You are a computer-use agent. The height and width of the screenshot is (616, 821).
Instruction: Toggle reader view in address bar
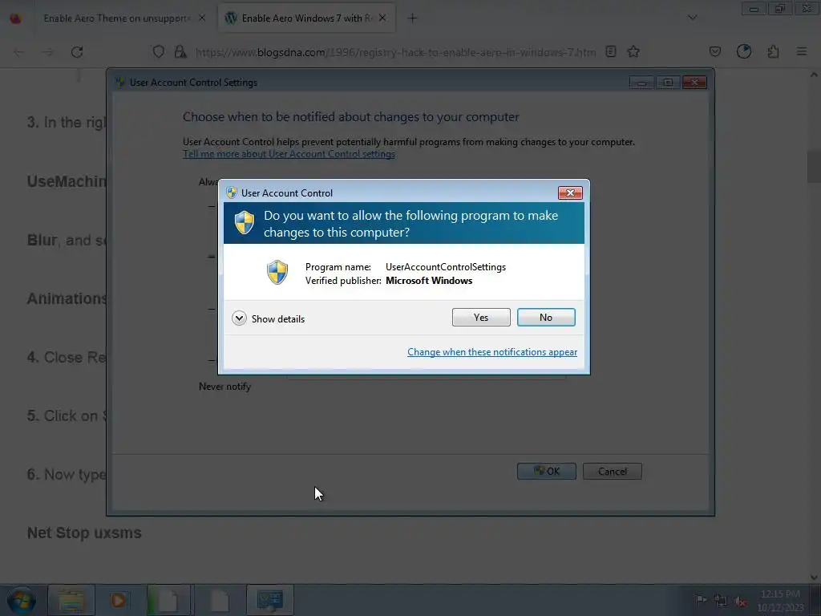(x=610, y=52)
